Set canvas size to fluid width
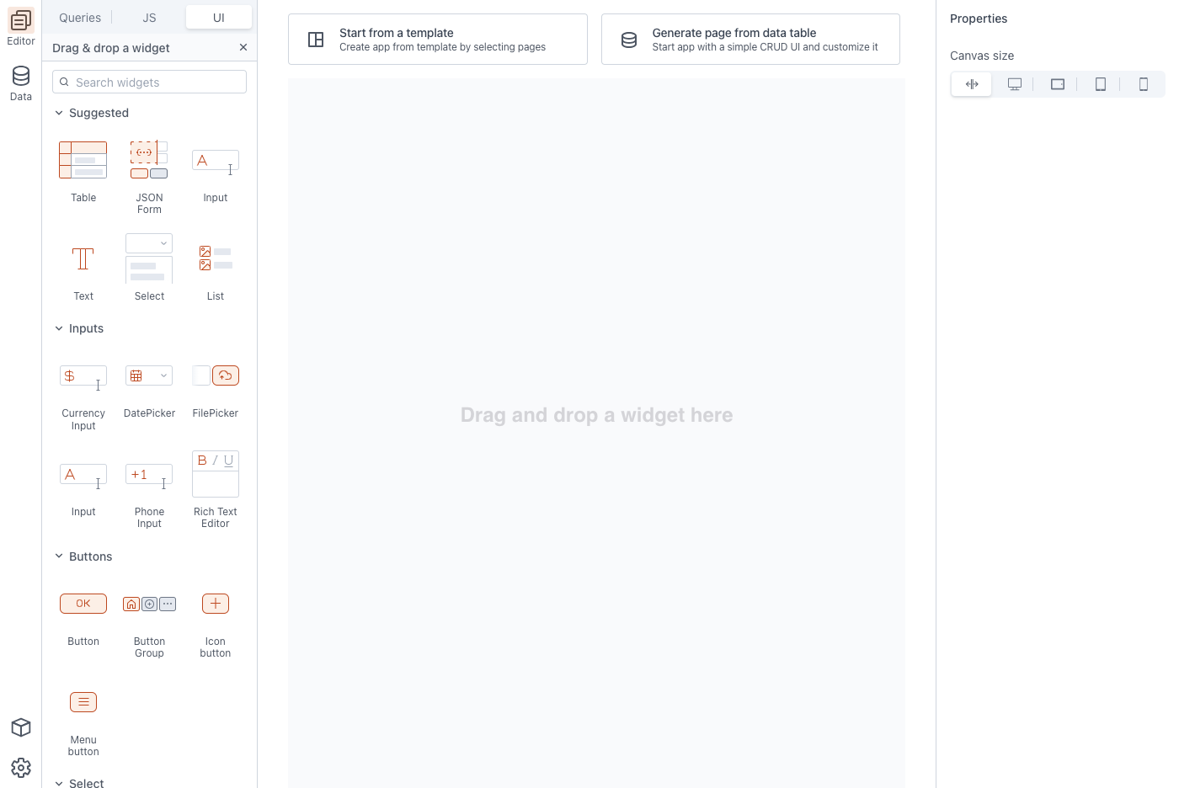The width and height of the screenshot is (1179, 788). (x=972, y=84)
